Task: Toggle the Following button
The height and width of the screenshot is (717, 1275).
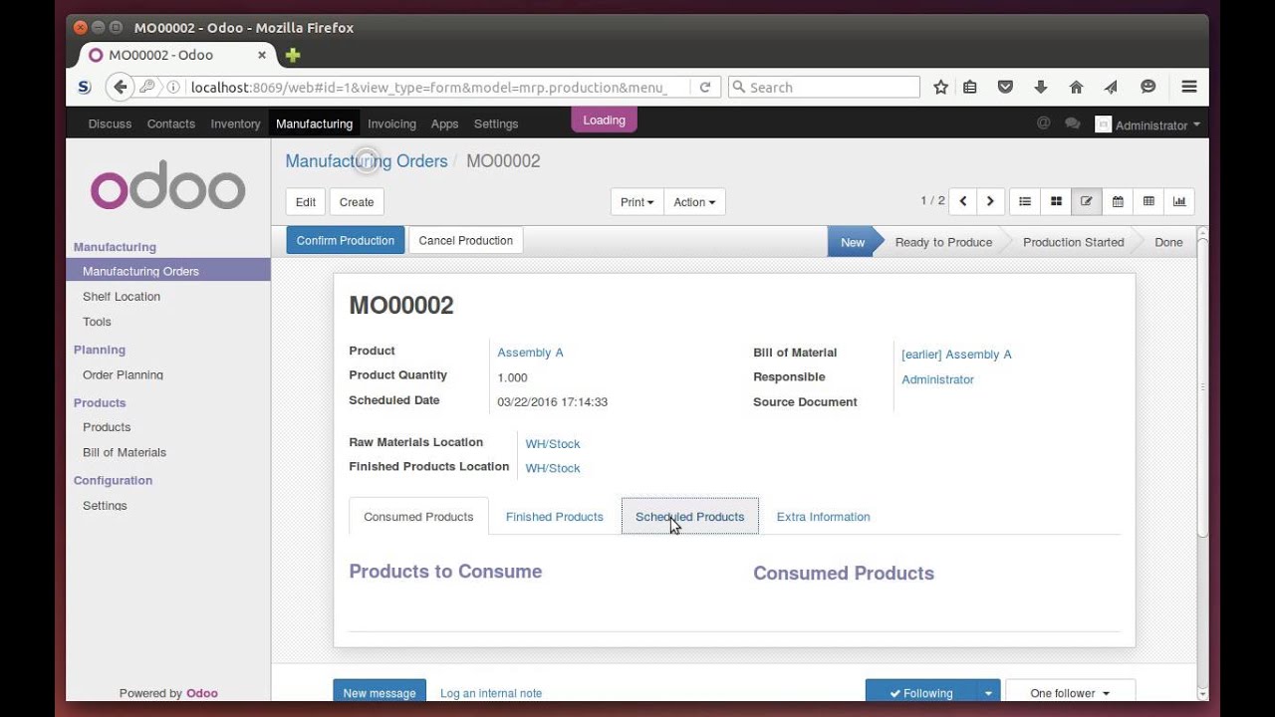Action: point(920,693)
